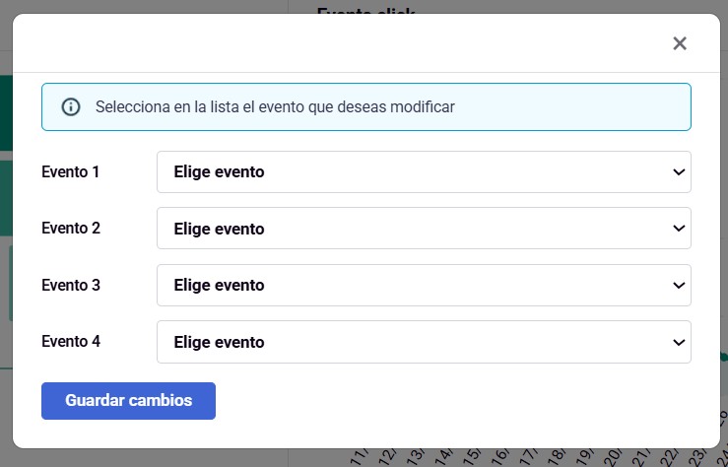Screen dimensions: 728x467
Task: Click the chevron arrow in Evento 1 selector
Action: coord(679,172)
